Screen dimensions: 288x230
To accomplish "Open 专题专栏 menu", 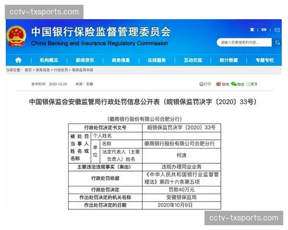I will pos(264,60).
